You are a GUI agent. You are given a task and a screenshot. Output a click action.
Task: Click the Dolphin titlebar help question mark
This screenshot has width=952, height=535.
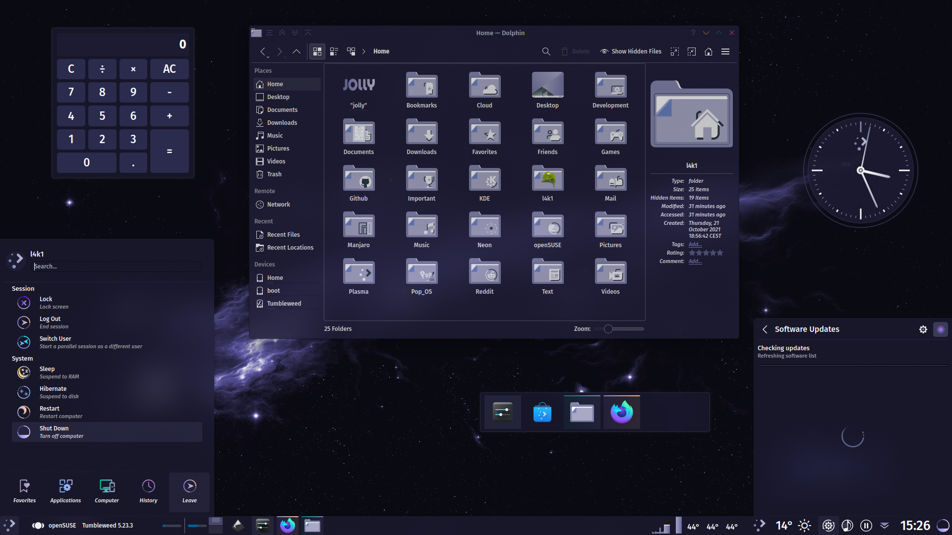click(x=693, y=33)
